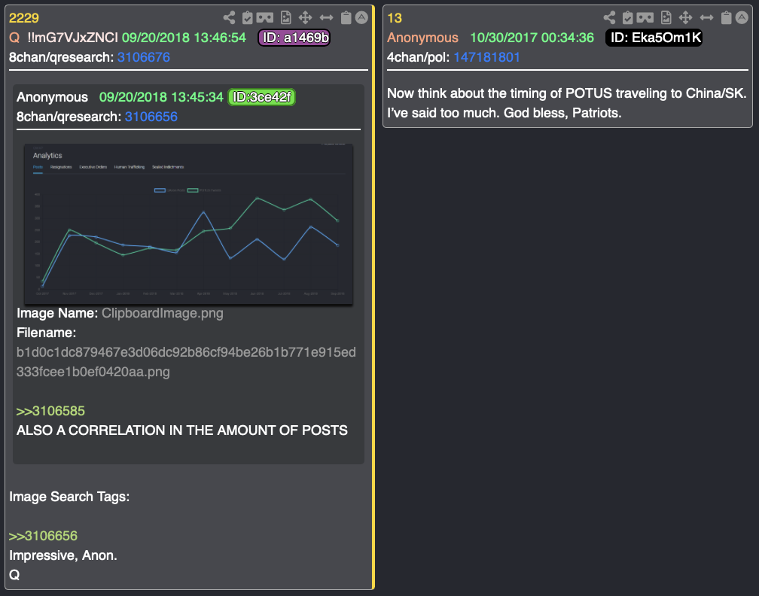759x596 pixels.
Task: Click the green ID:3ce42f badge
Action: [x=261, y=97]
